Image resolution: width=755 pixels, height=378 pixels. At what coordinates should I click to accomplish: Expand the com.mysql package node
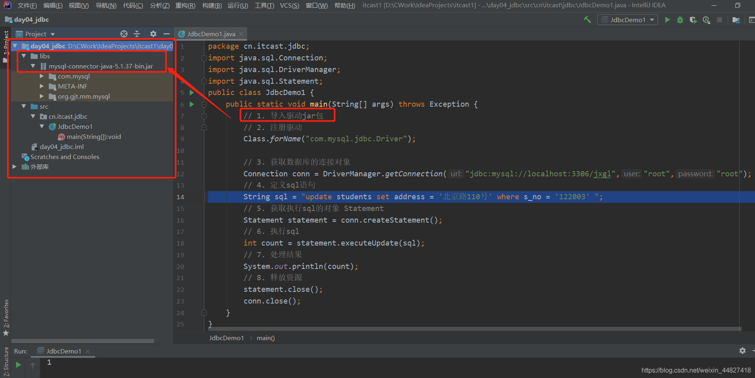pyautogui.click(x=41, y=76)
